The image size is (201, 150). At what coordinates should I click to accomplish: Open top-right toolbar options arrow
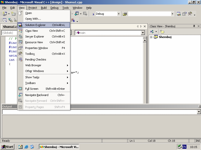(x=194, y=15)
